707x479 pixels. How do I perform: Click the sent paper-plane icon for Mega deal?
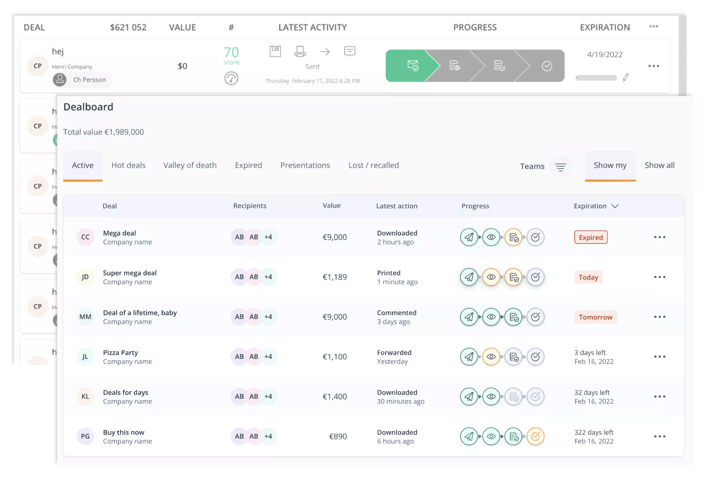(x=469, y=237)
